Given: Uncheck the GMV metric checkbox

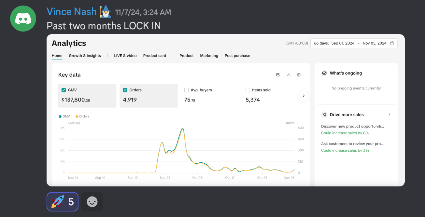Looking at the screenshot, I should point(64,90).
